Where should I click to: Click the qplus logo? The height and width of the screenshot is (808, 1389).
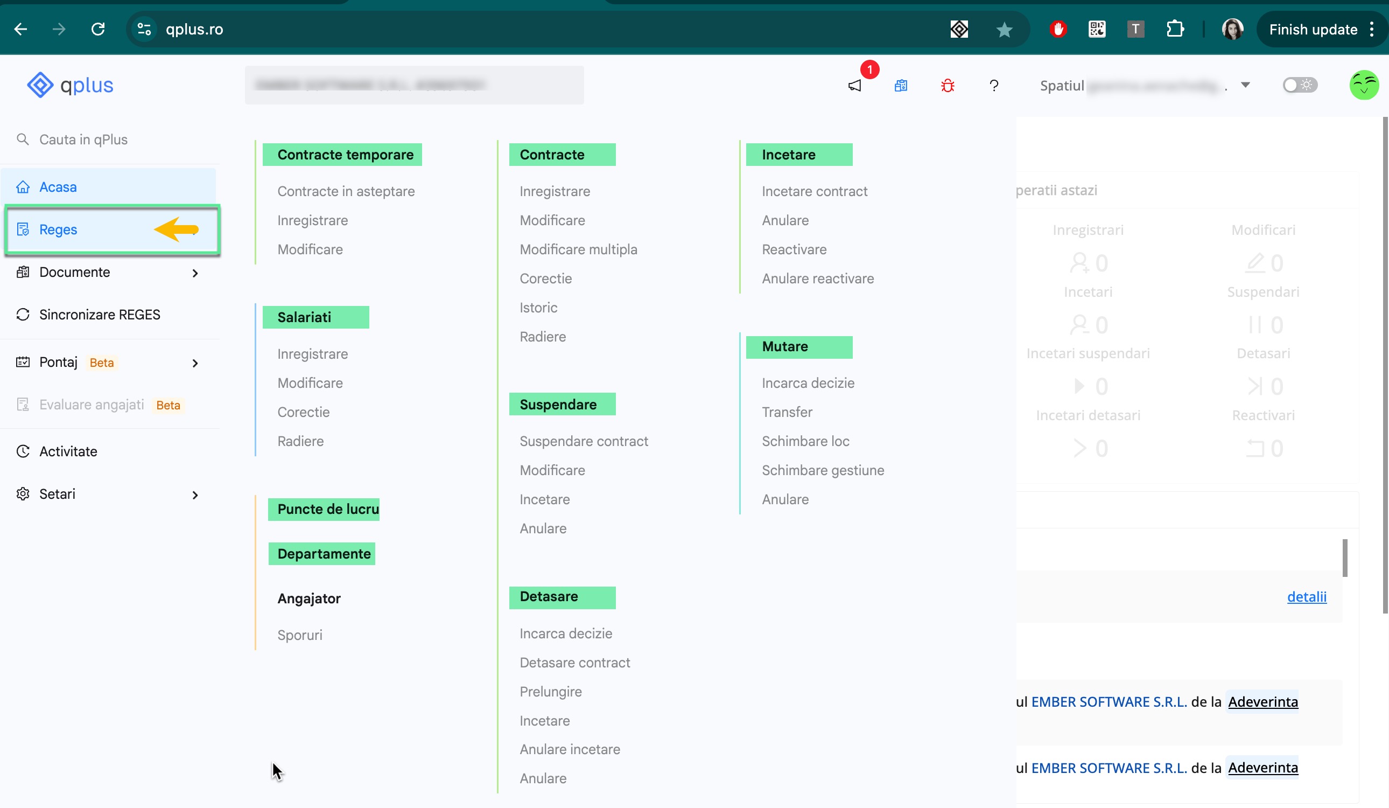click(x=70, y=85)
